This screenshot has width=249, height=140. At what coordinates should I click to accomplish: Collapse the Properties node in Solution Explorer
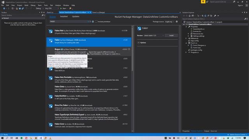click(186, 27)
